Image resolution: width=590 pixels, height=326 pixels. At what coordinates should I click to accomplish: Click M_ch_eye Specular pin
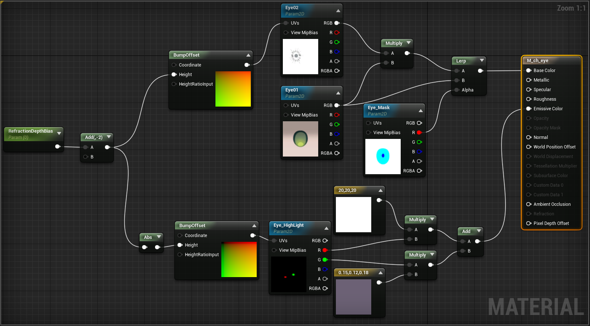529,90
